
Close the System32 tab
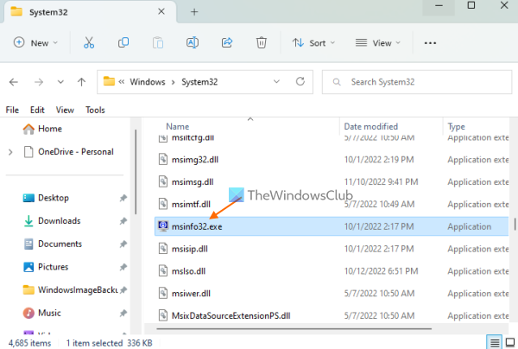click(x=161, y=11)
